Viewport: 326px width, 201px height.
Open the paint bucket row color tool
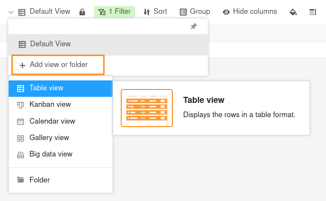click(293, 12)
